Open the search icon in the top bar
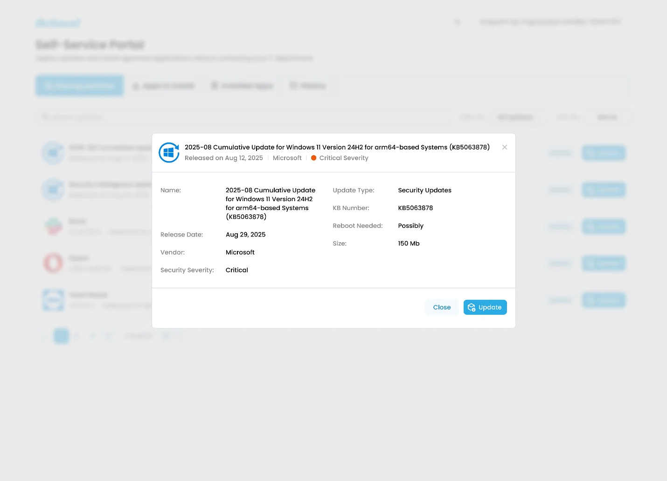This screenshot has height=481, width=667. pyautogui.click(x=457, y=22)
